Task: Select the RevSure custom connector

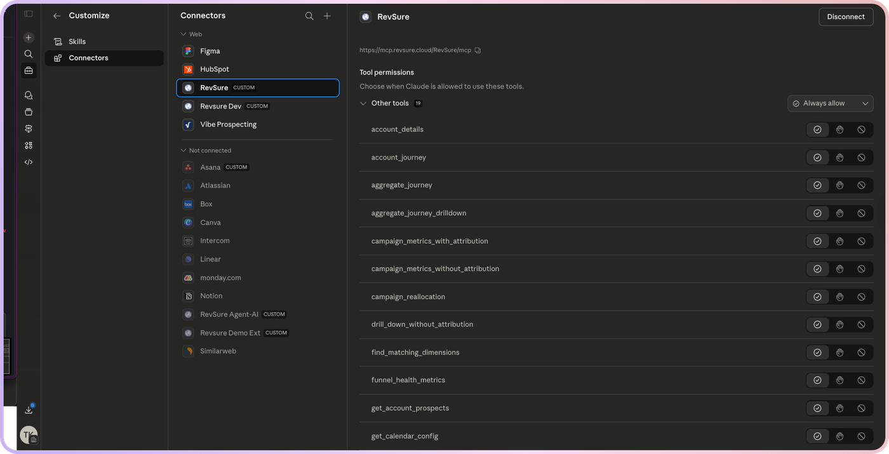Action: click(258, 88)
